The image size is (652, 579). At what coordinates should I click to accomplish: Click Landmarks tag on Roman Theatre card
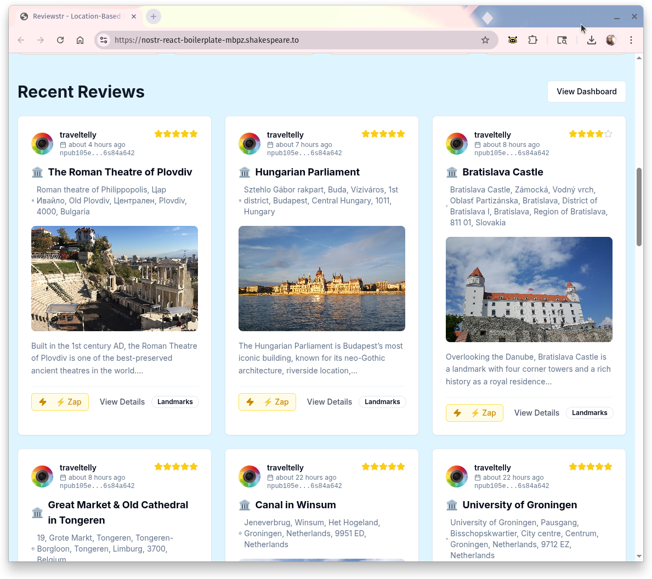(175, 402)
